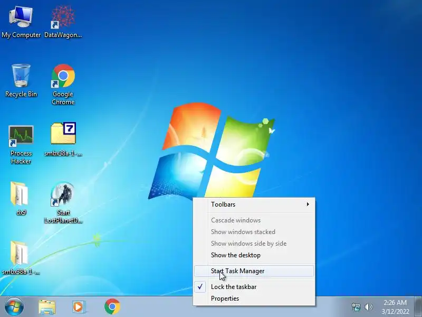Click the Show desktop strip at taskbar end
The height and width of the screenshot is (317, 422).
[x=418, y=307]
